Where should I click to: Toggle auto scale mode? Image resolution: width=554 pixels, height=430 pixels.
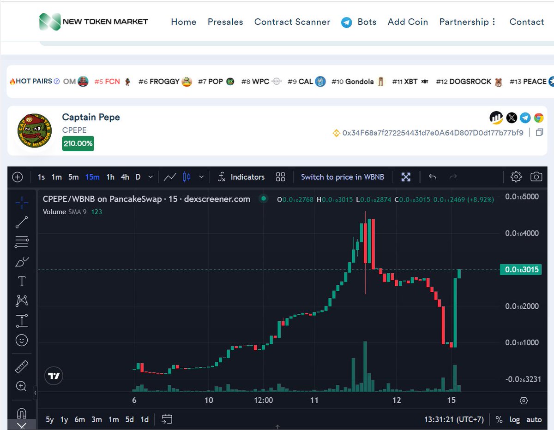(534, 419)
